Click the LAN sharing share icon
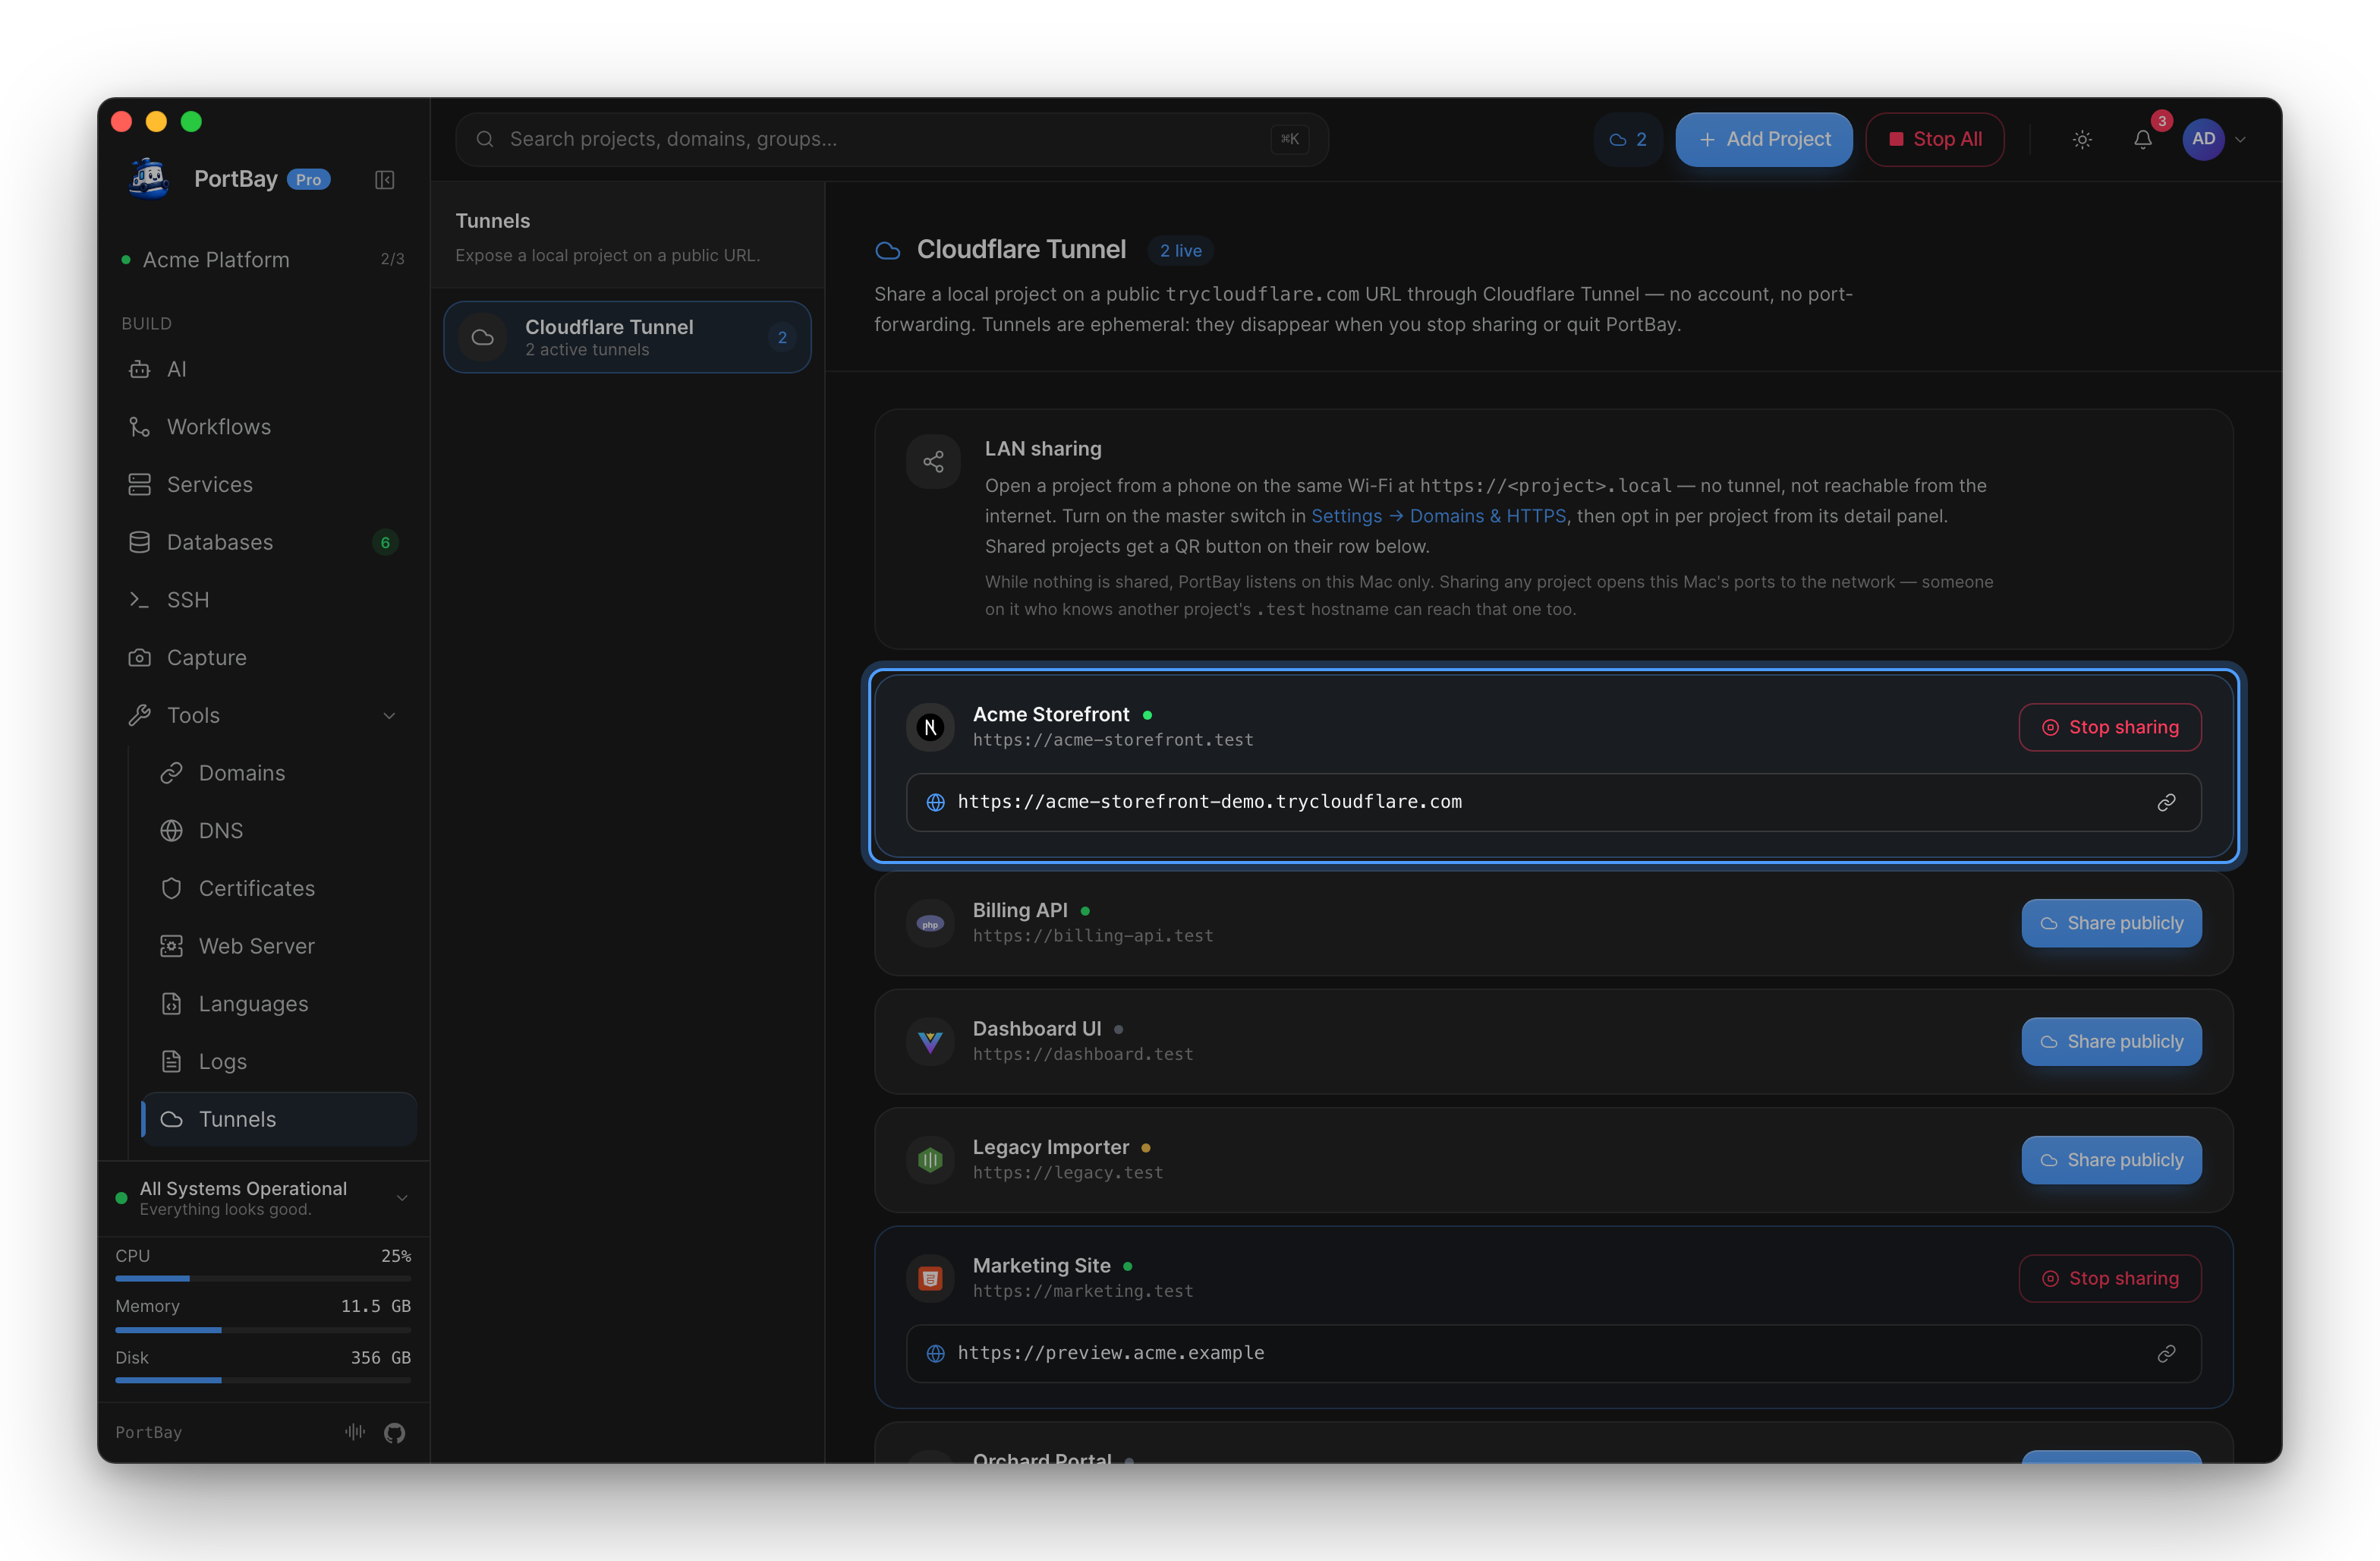This screenshot has height=1561, width=2380. 933,462
